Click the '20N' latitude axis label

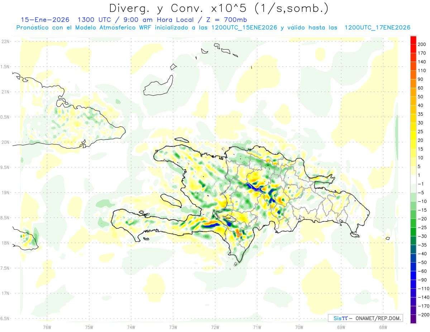click(5, 142)
